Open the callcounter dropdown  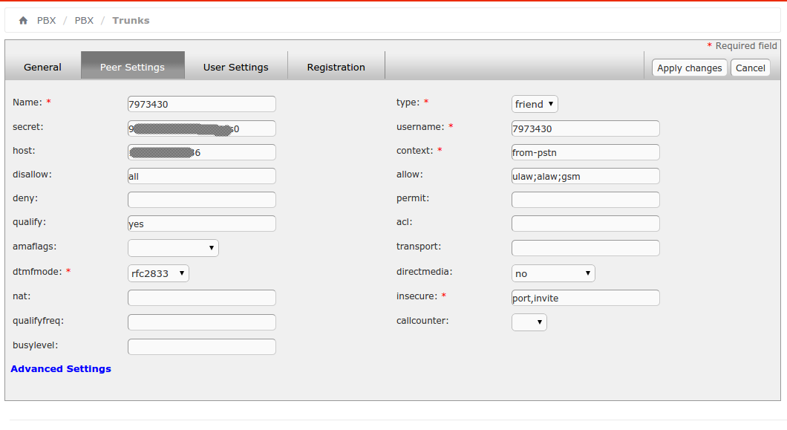(x=529, y=322)
